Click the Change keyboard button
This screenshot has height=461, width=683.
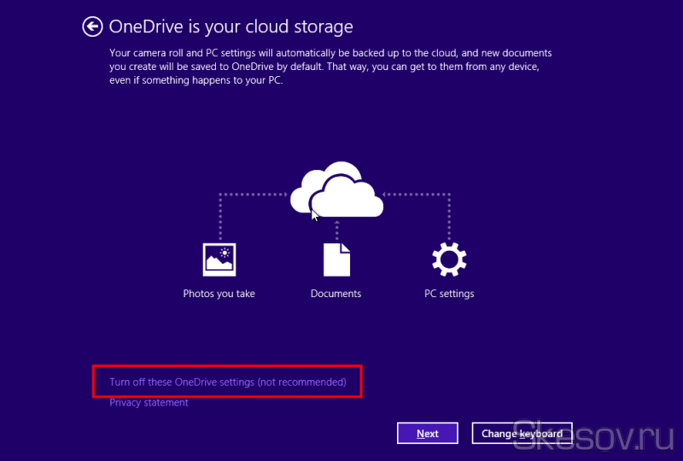(x=522, y=434)
